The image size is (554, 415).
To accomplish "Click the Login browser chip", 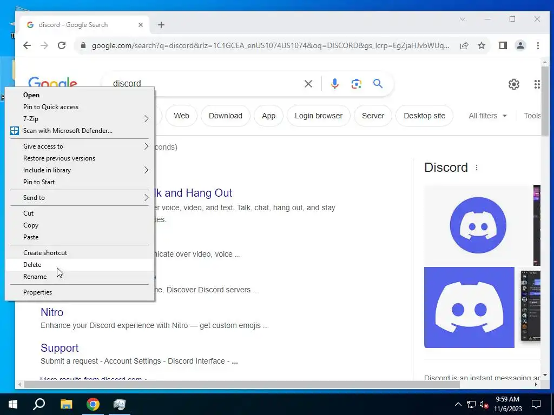I will point(318,116).
